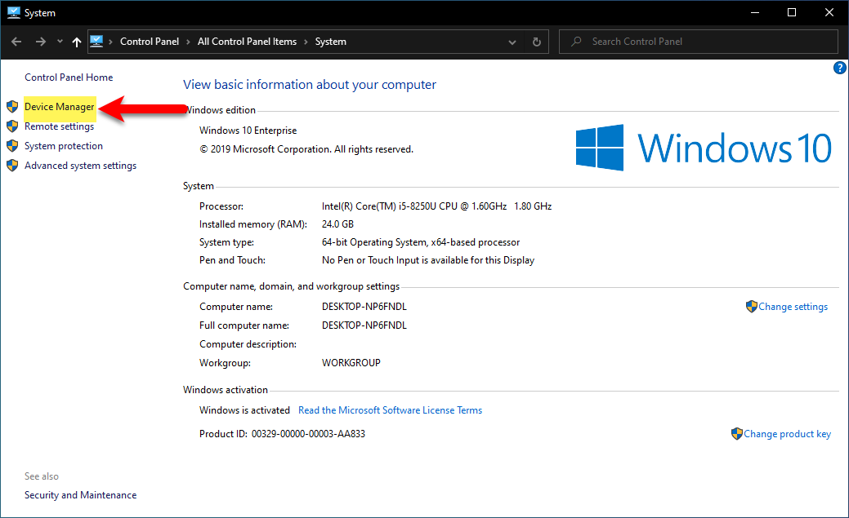Open System protection
This screenshot has width=849, height=518.
64,146
